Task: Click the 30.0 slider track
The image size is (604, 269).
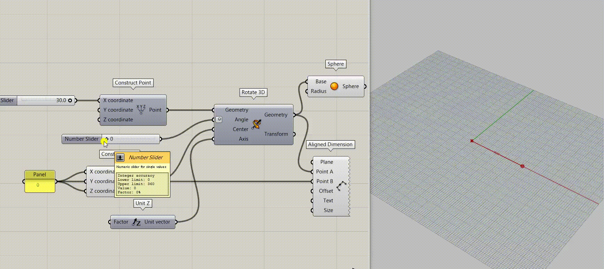Action: [x=46, y=100]
